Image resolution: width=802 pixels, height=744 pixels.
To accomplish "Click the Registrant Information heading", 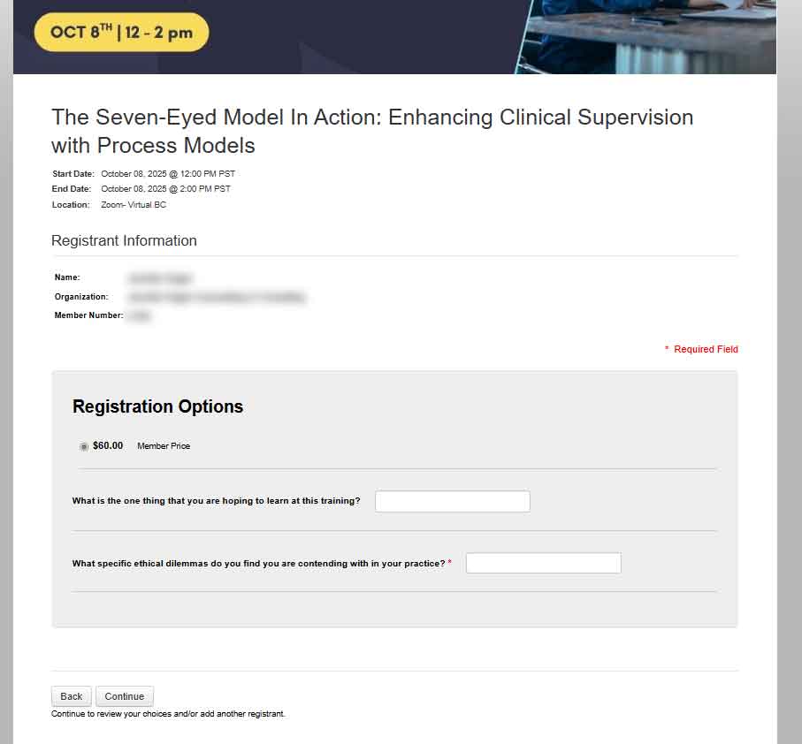I will pyautogui.click(x=124, y=241).
